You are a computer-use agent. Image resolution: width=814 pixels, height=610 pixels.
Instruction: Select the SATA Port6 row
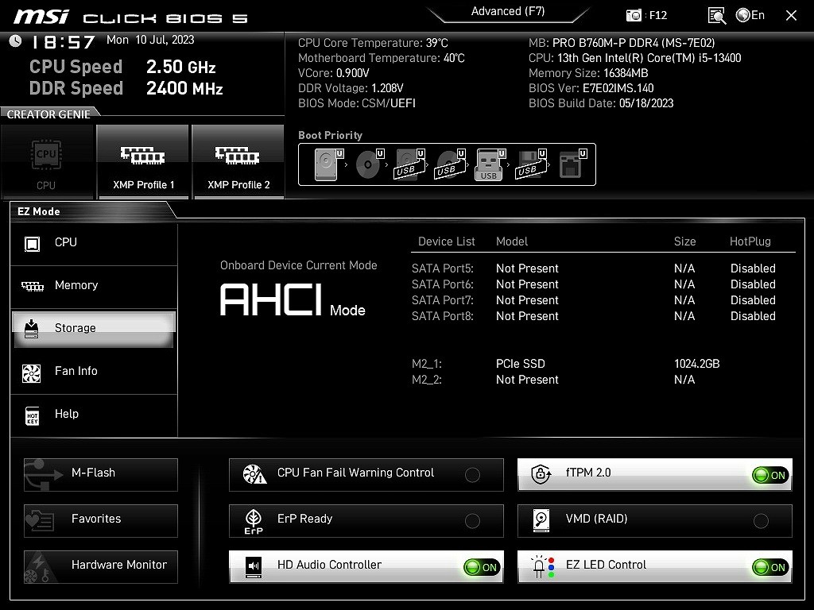click(x=593, y=285)
